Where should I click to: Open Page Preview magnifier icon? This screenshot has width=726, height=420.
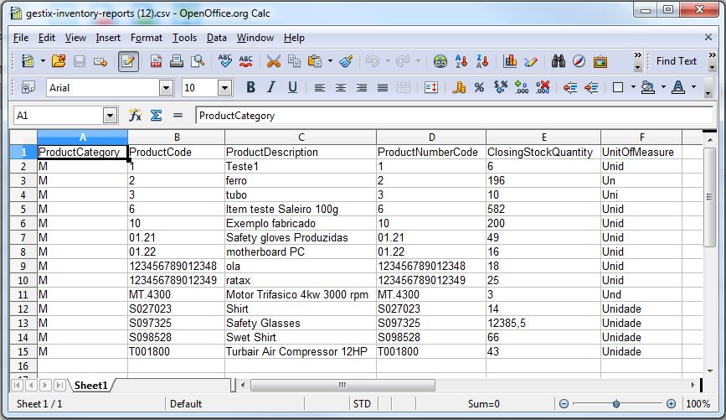198,61
